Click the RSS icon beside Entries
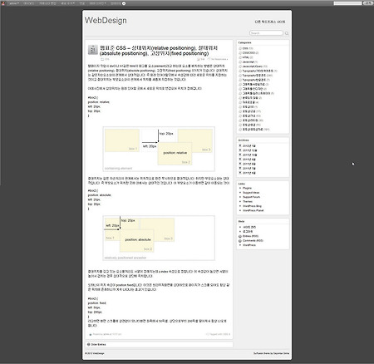Screen dimensions: 374x364 pos(240,236)
